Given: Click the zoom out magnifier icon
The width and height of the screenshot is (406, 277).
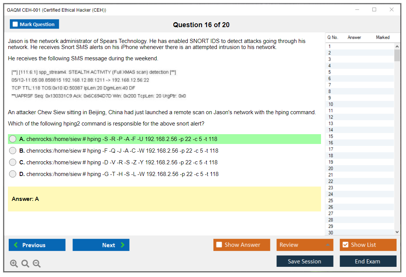Looking at the screenshot, I should tap(37, 264).
